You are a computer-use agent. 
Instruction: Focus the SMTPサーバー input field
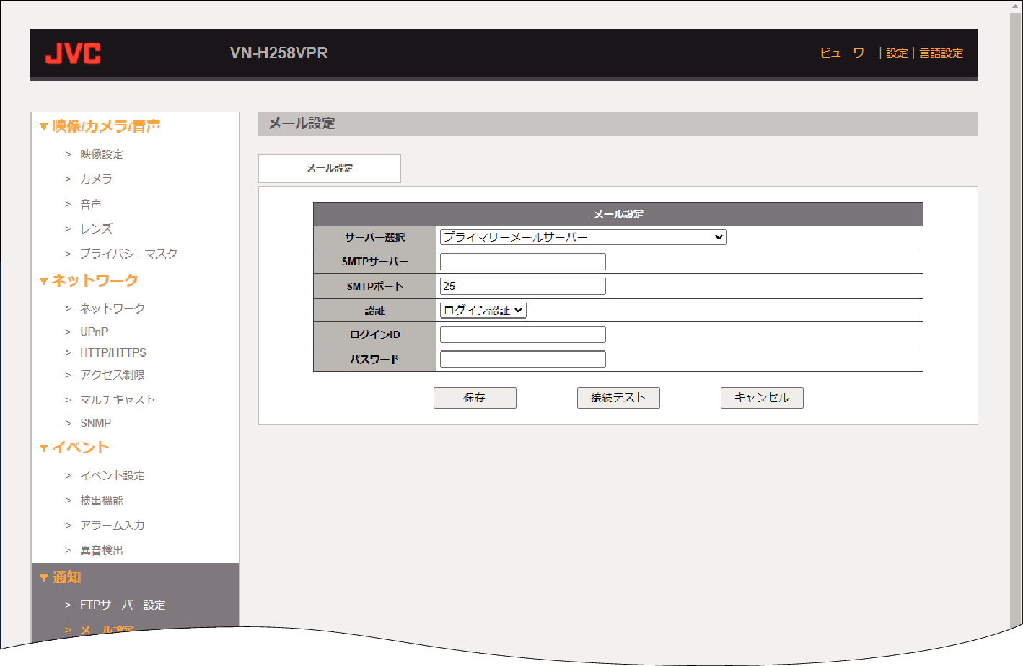point(523,262)
